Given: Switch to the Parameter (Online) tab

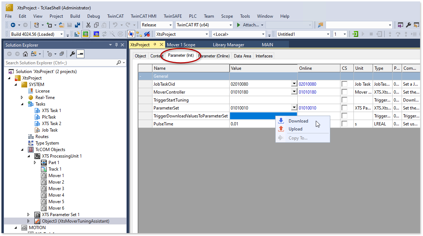Looking at the screenshot, I should (x=214, y=56).
